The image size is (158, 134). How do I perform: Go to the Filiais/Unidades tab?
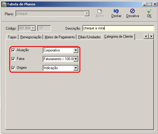[90, 37]
